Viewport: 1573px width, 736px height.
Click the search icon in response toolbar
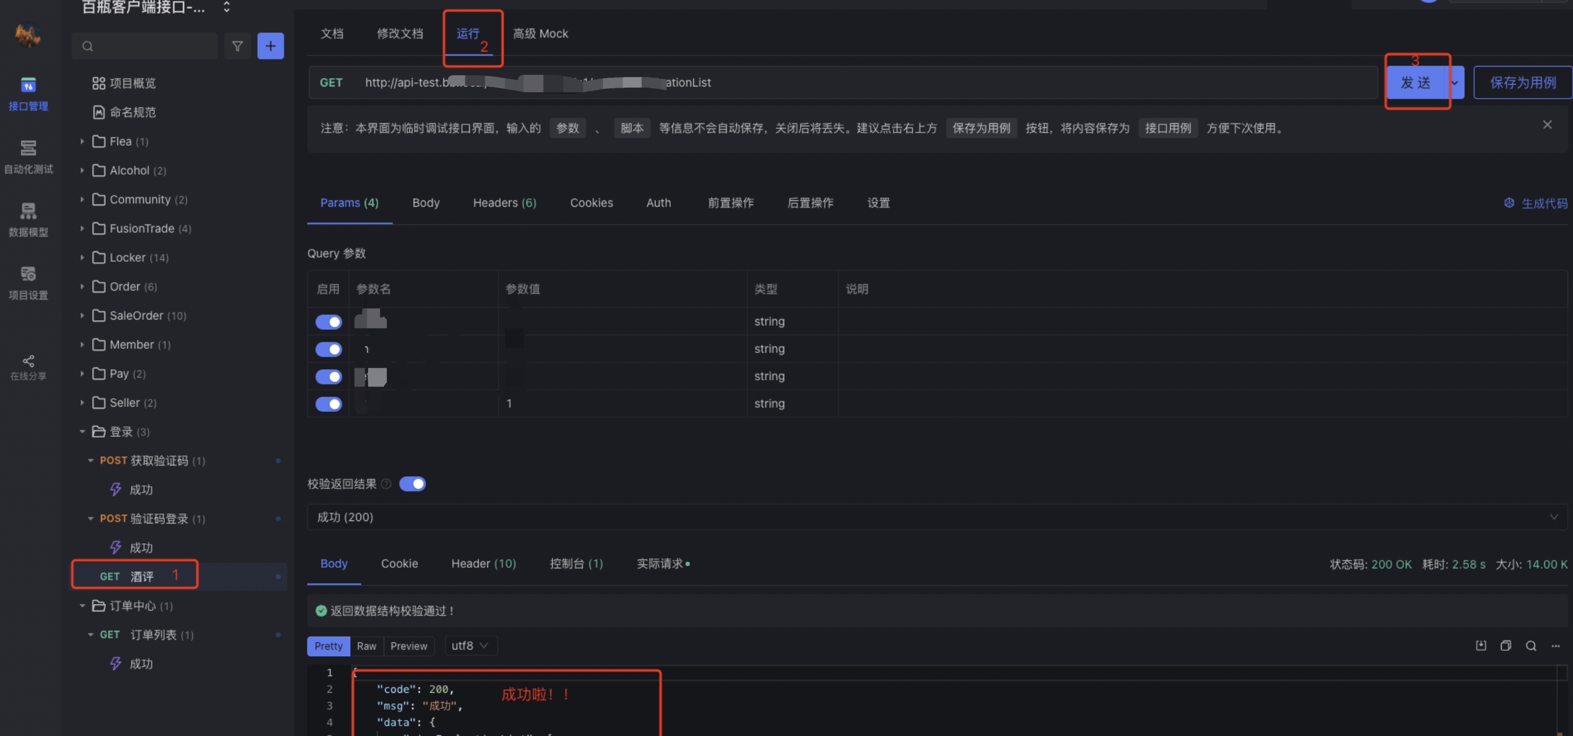(x=1530, y=645)
